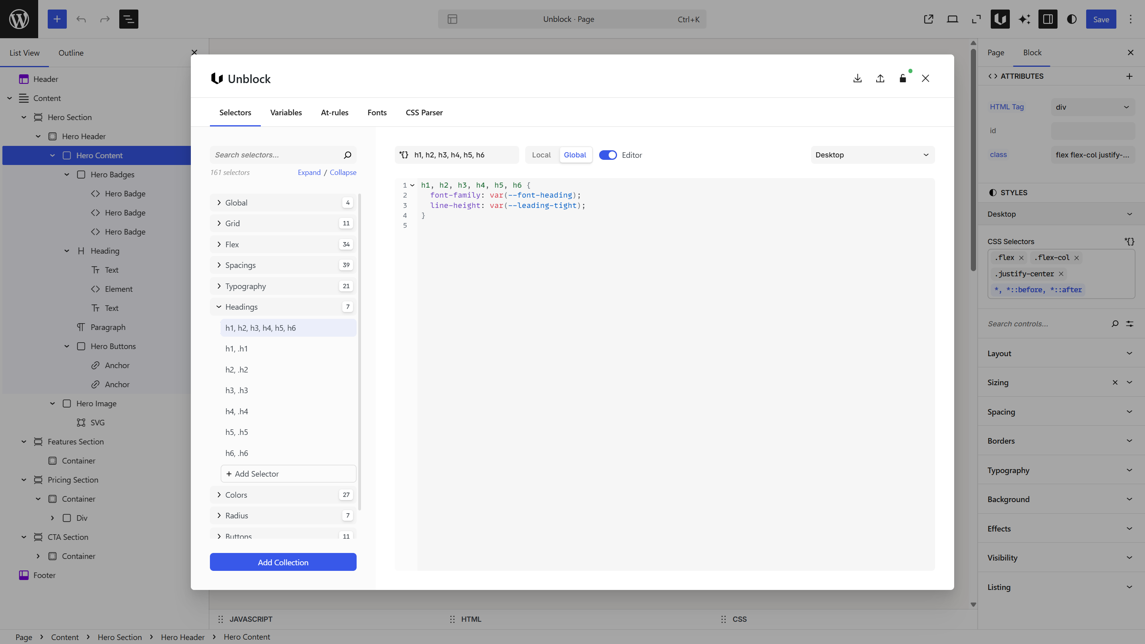Click the Expand link above selectors

[309, 173]
